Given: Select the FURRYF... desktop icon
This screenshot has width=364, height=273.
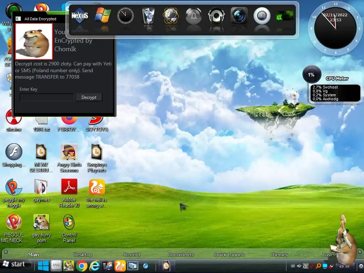Looking at the screenshot, I should pyautogui.click(x=69, y=123).
